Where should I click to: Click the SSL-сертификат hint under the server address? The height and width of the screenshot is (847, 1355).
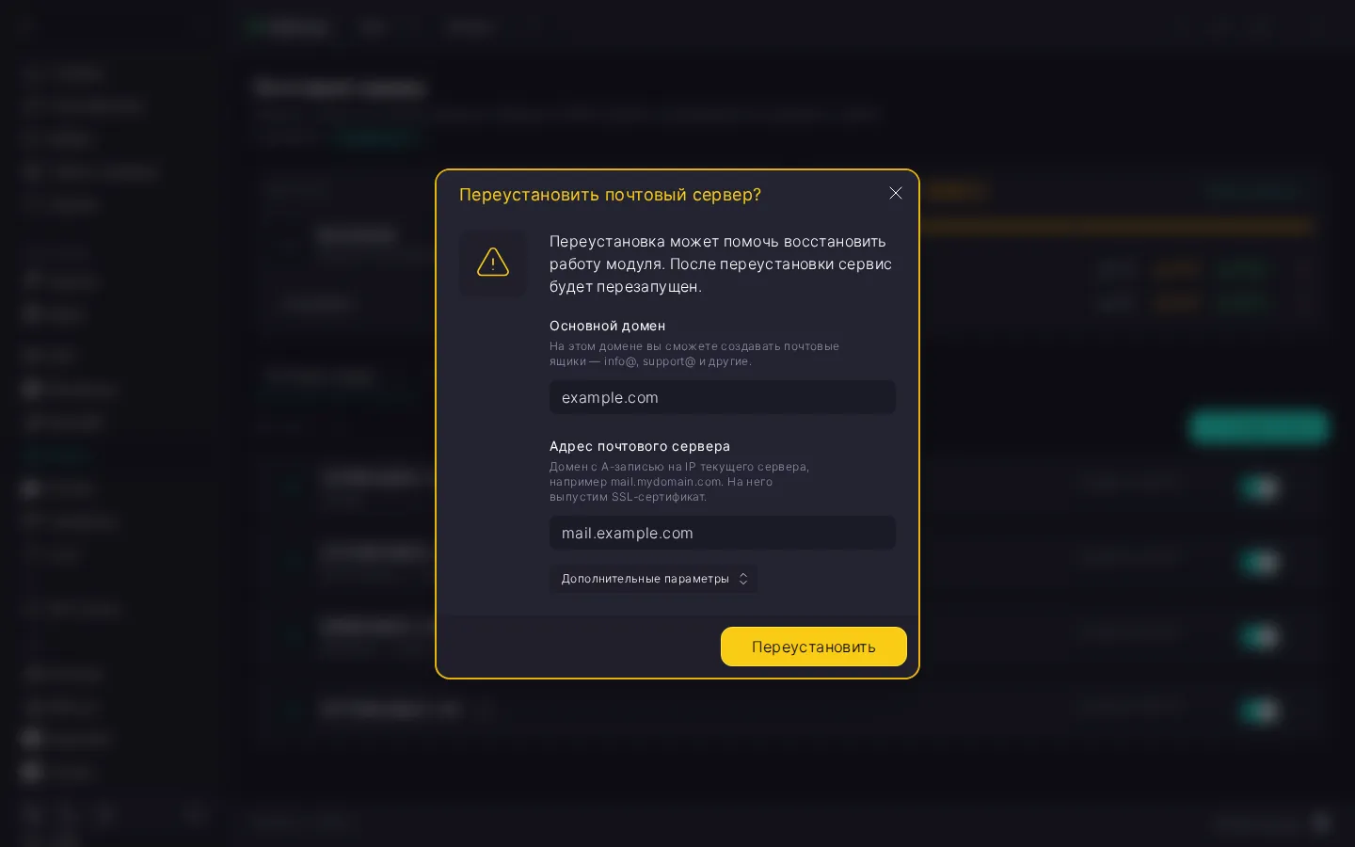pos(679,482)
